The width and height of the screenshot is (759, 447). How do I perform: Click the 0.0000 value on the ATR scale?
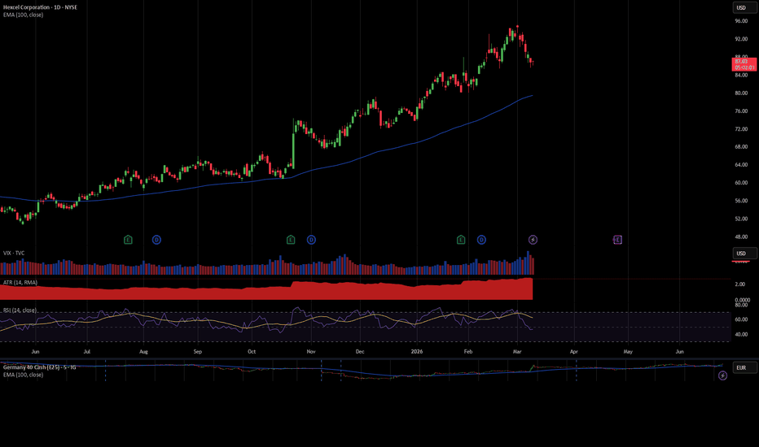point(742,300)
